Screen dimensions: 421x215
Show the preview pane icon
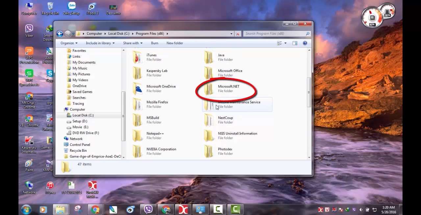[x=295, y=43]
